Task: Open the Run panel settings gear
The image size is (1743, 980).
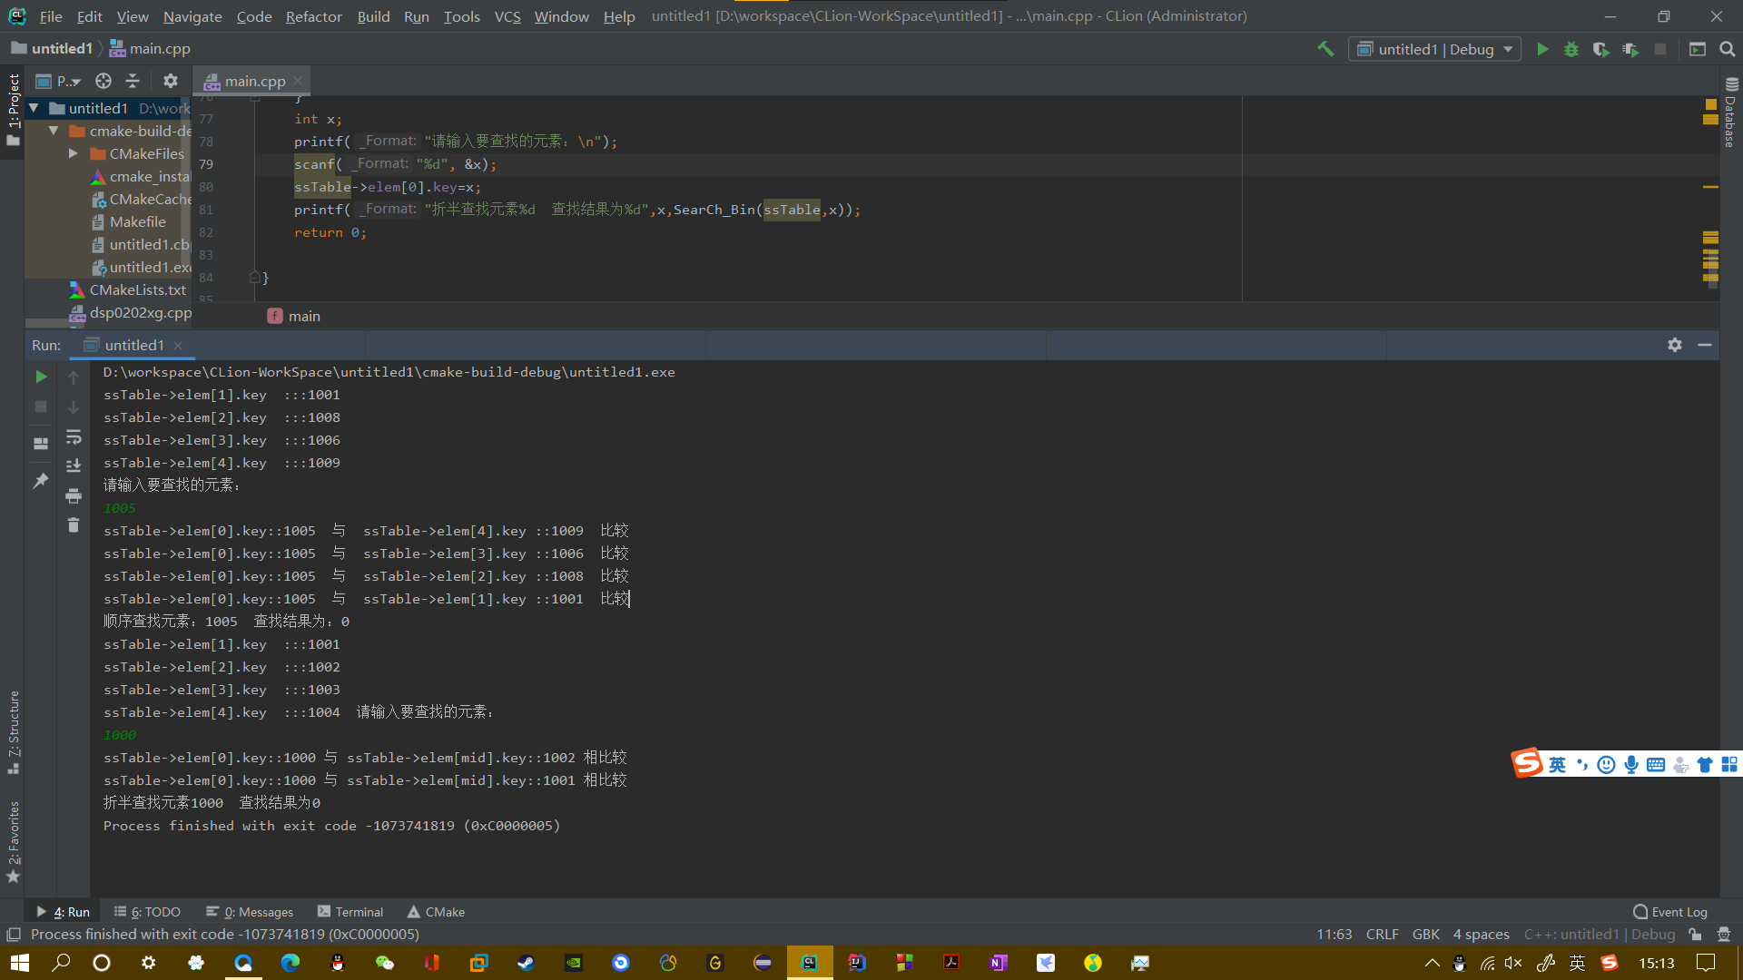Action: [1675, 345]
